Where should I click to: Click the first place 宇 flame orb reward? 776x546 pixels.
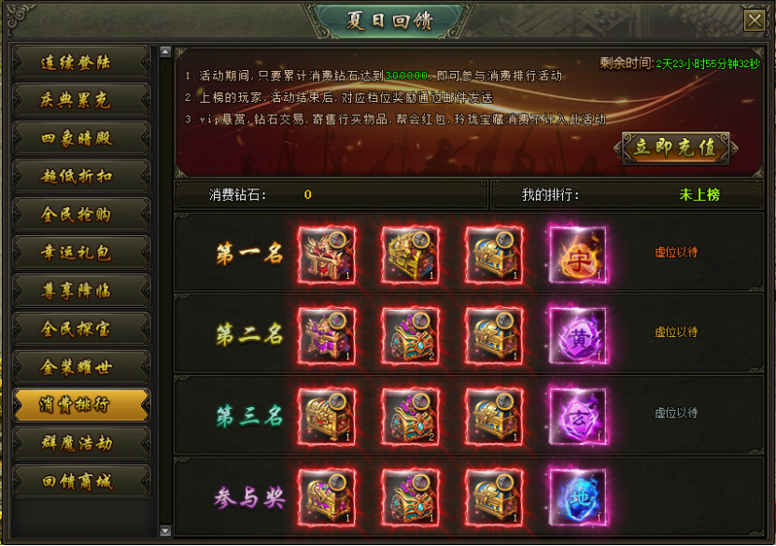pyautogui.click(x=578, y=255)
